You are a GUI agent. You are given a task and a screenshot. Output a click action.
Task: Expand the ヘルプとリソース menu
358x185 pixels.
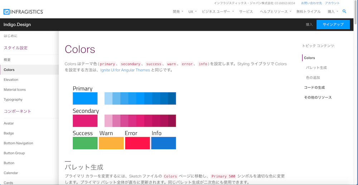pyautogui.click(x=275, y=11)
